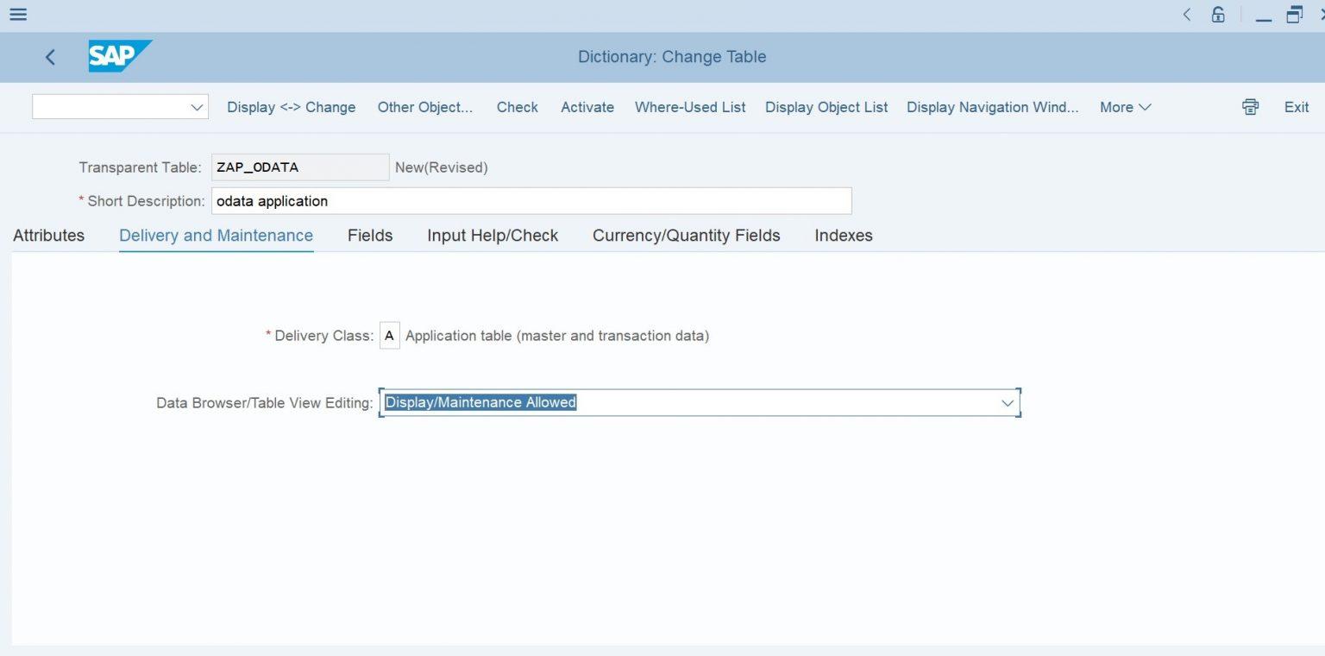Viewport: 1325px width, 656px height.
Task: Switch to the Fields tab
Action: tap(369, 235)
